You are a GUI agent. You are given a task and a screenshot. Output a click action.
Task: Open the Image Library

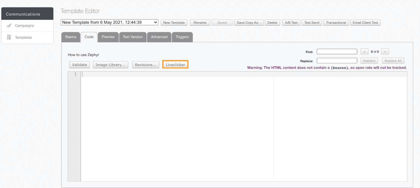(x=110, y=65)
